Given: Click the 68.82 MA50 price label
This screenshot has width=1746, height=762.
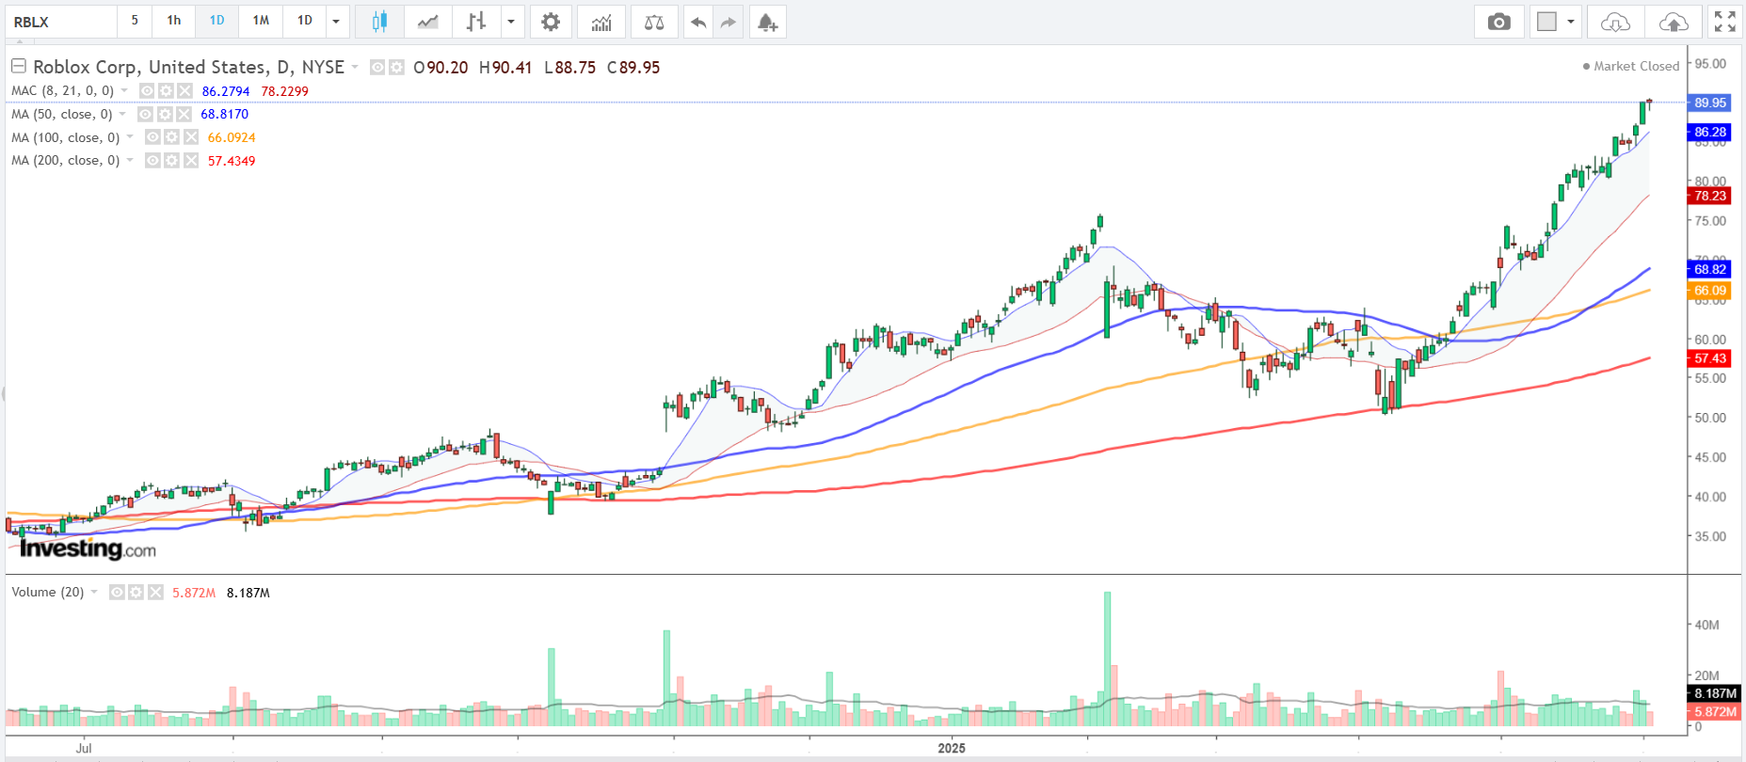Looking at the screenshot, I should pyautogui.click(x=1710, y=269).
